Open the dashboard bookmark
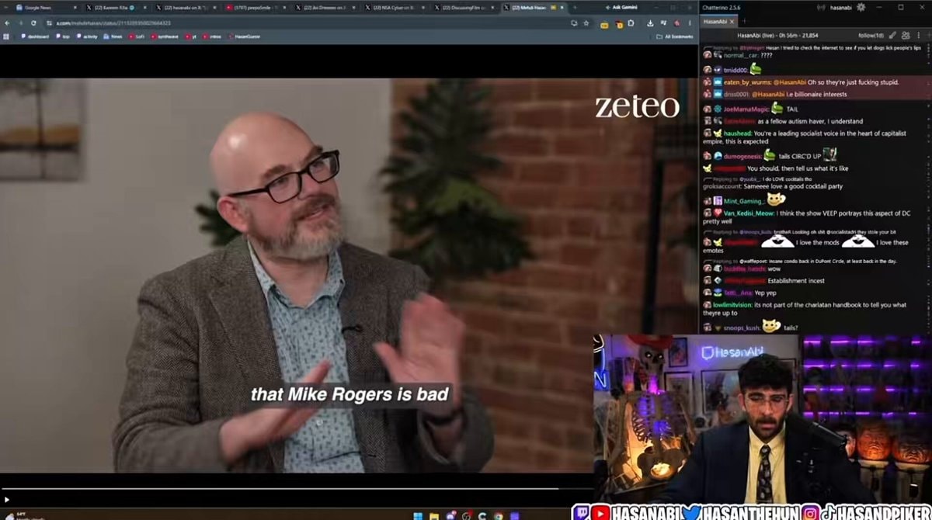 point(33,36)
